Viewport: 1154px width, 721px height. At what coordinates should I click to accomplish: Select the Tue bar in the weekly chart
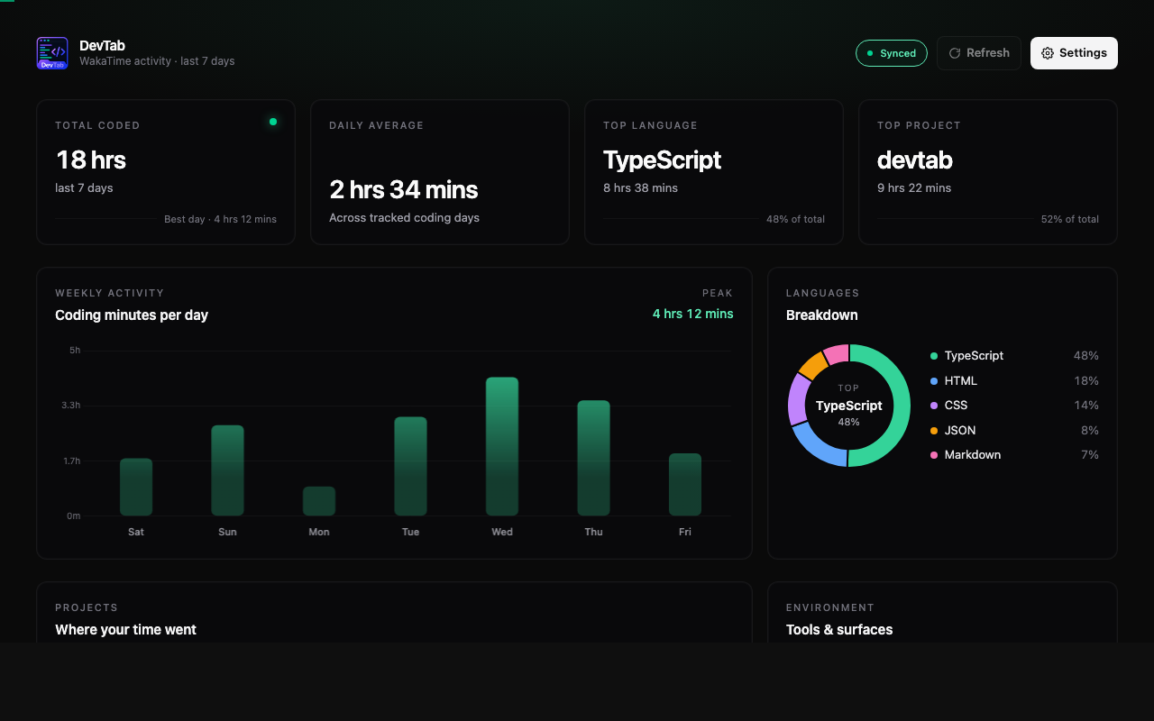click(x=410, y=466)
